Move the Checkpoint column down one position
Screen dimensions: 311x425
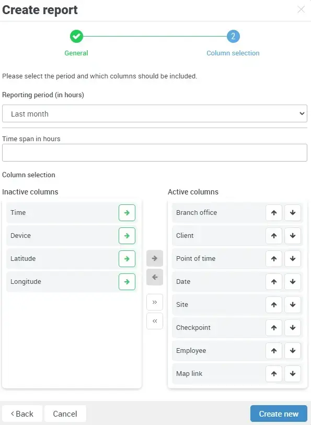click(x=293, y=328)
